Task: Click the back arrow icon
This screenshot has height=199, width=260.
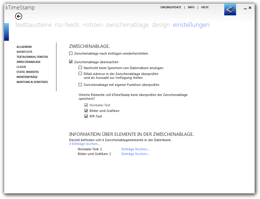Action: tap(19, 16)
